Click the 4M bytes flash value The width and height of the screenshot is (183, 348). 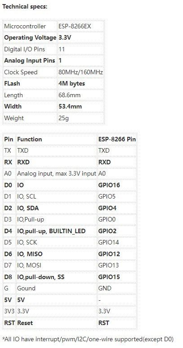tap(71, 83)
